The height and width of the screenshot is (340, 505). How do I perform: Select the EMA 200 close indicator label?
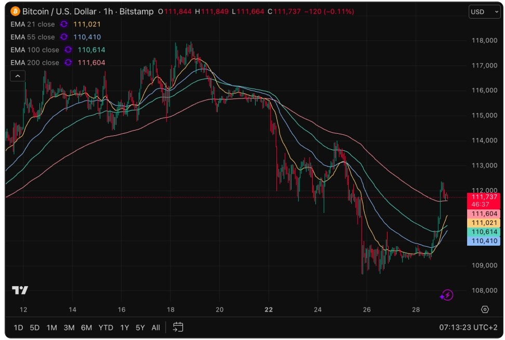point(35,63)
